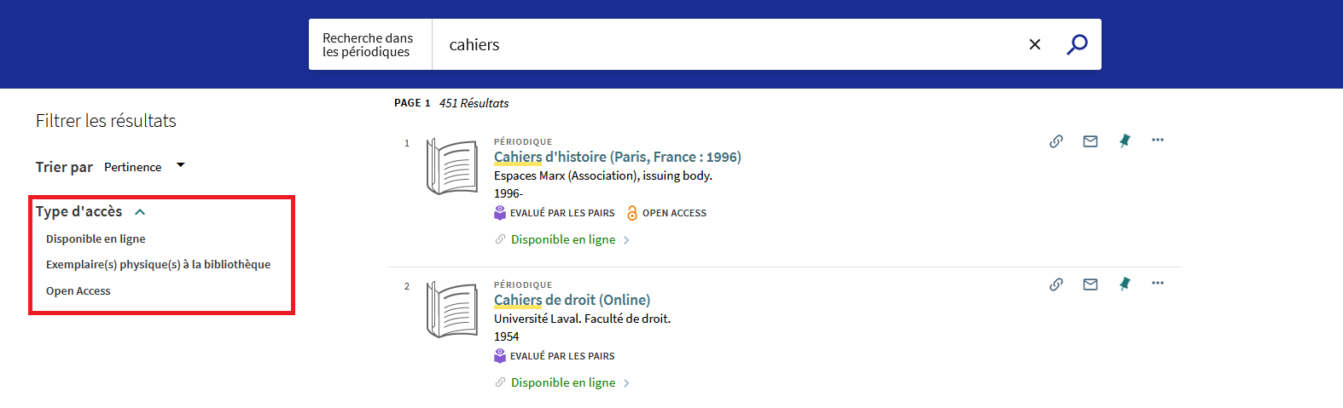Filter by Disponible en ligne
The image size is (1343, 408).
[x=96, y=239]
